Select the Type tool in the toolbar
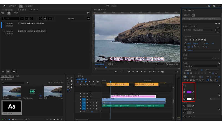Image resolution: width=222 pixels, height=125 pixels. [68, 90]
